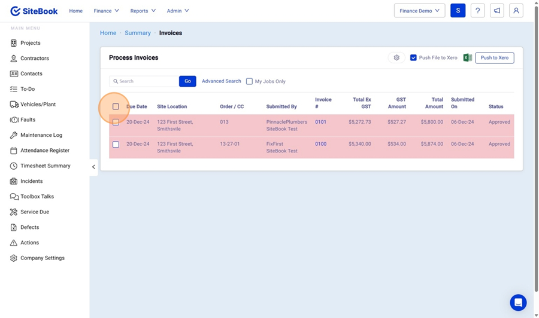Expand the Finance menu dropdown

pyautogui.click(x=106, y=11)
